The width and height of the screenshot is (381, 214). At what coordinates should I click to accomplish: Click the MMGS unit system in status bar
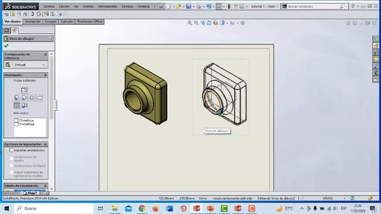(x=328, y=198)
